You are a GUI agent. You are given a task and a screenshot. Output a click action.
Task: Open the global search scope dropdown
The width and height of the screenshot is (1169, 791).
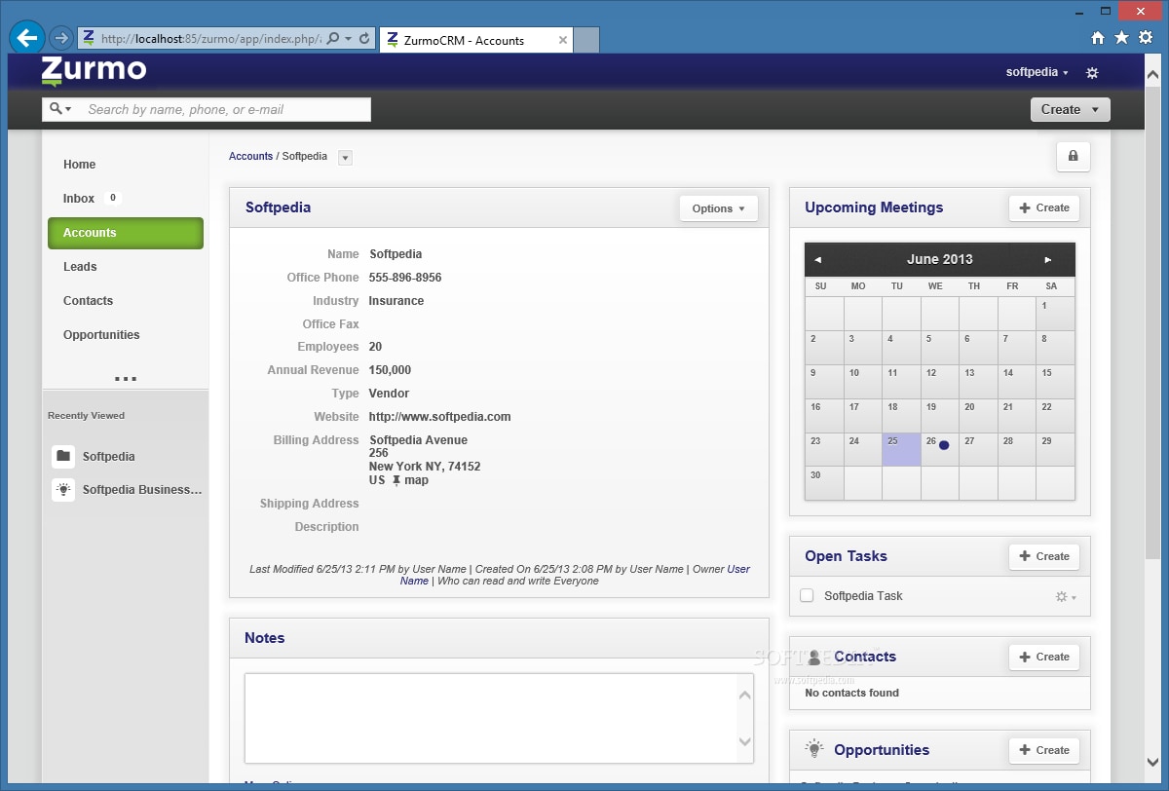coord(61,109)
